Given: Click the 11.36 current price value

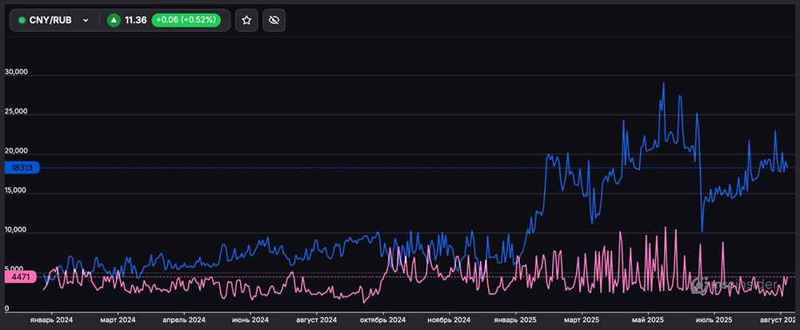Looking at the screenshot, I should pos(135,20).
